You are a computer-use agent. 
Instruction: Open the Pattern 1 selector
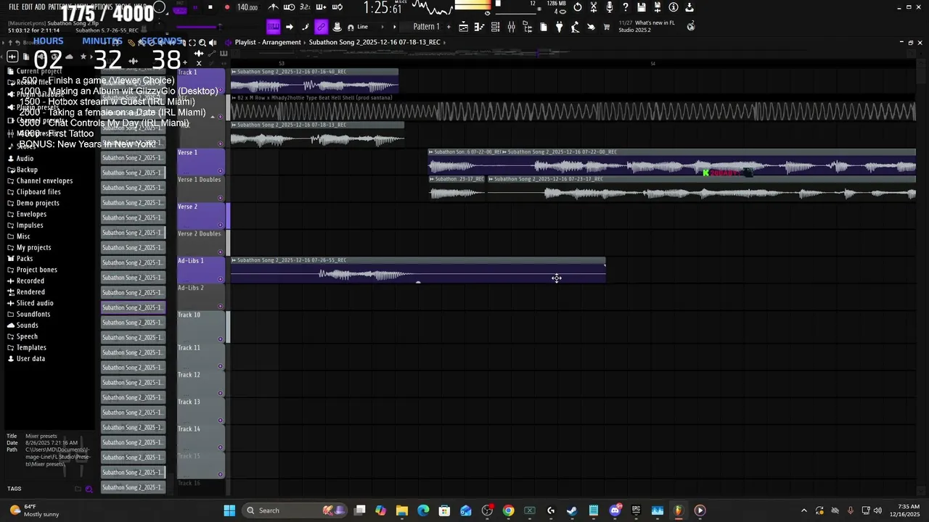[x=427, y=27]
